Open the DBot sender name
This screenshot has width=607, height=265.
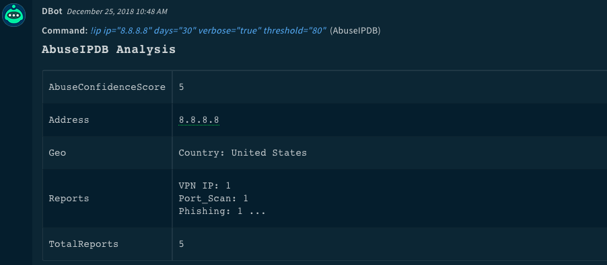coord(52,11)
